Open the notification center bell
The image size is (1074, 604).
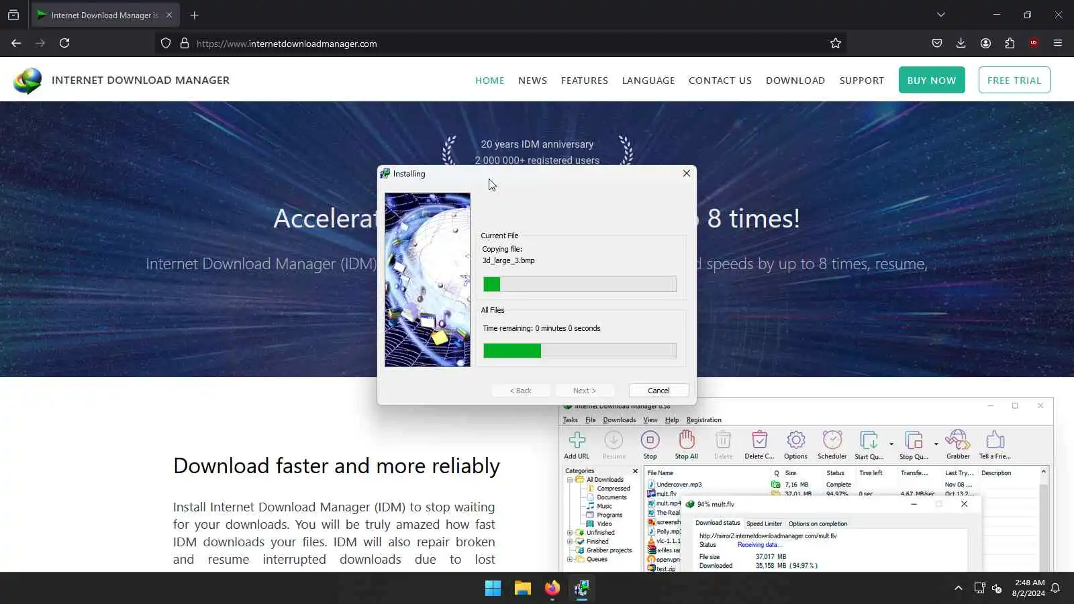coord(1056,589)
